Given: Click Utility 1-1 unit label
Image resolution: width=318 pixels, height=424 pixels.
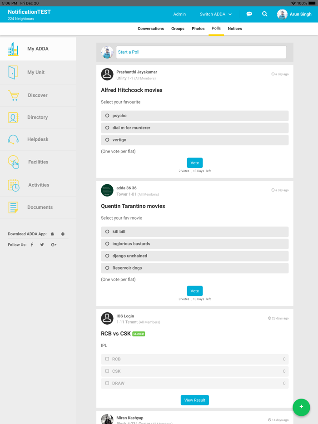Looking at the screenshot, I should tap(124, 79).
